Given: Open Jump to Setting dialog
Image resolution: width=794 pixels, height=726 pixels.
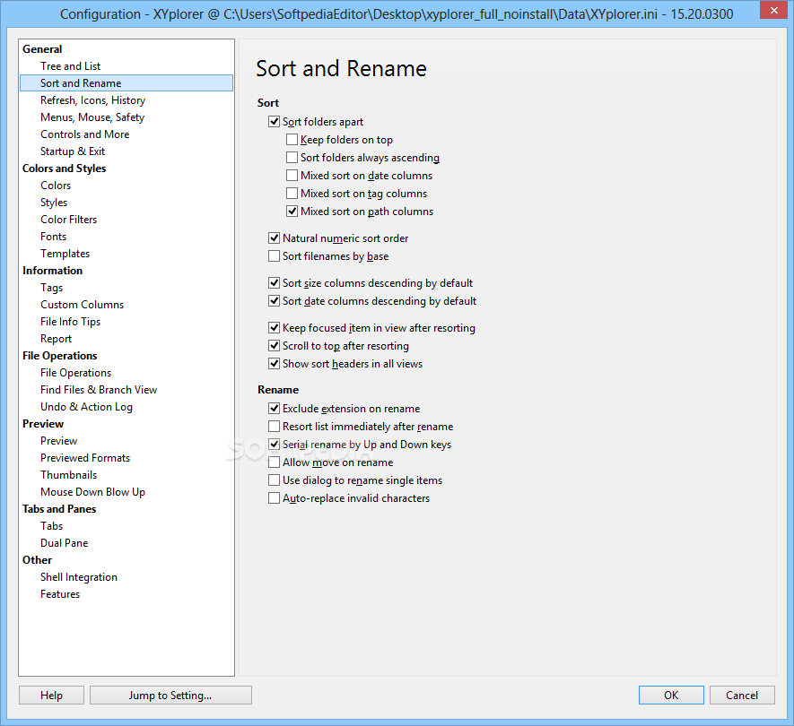Looking at the screenshot, I should 170,696.
